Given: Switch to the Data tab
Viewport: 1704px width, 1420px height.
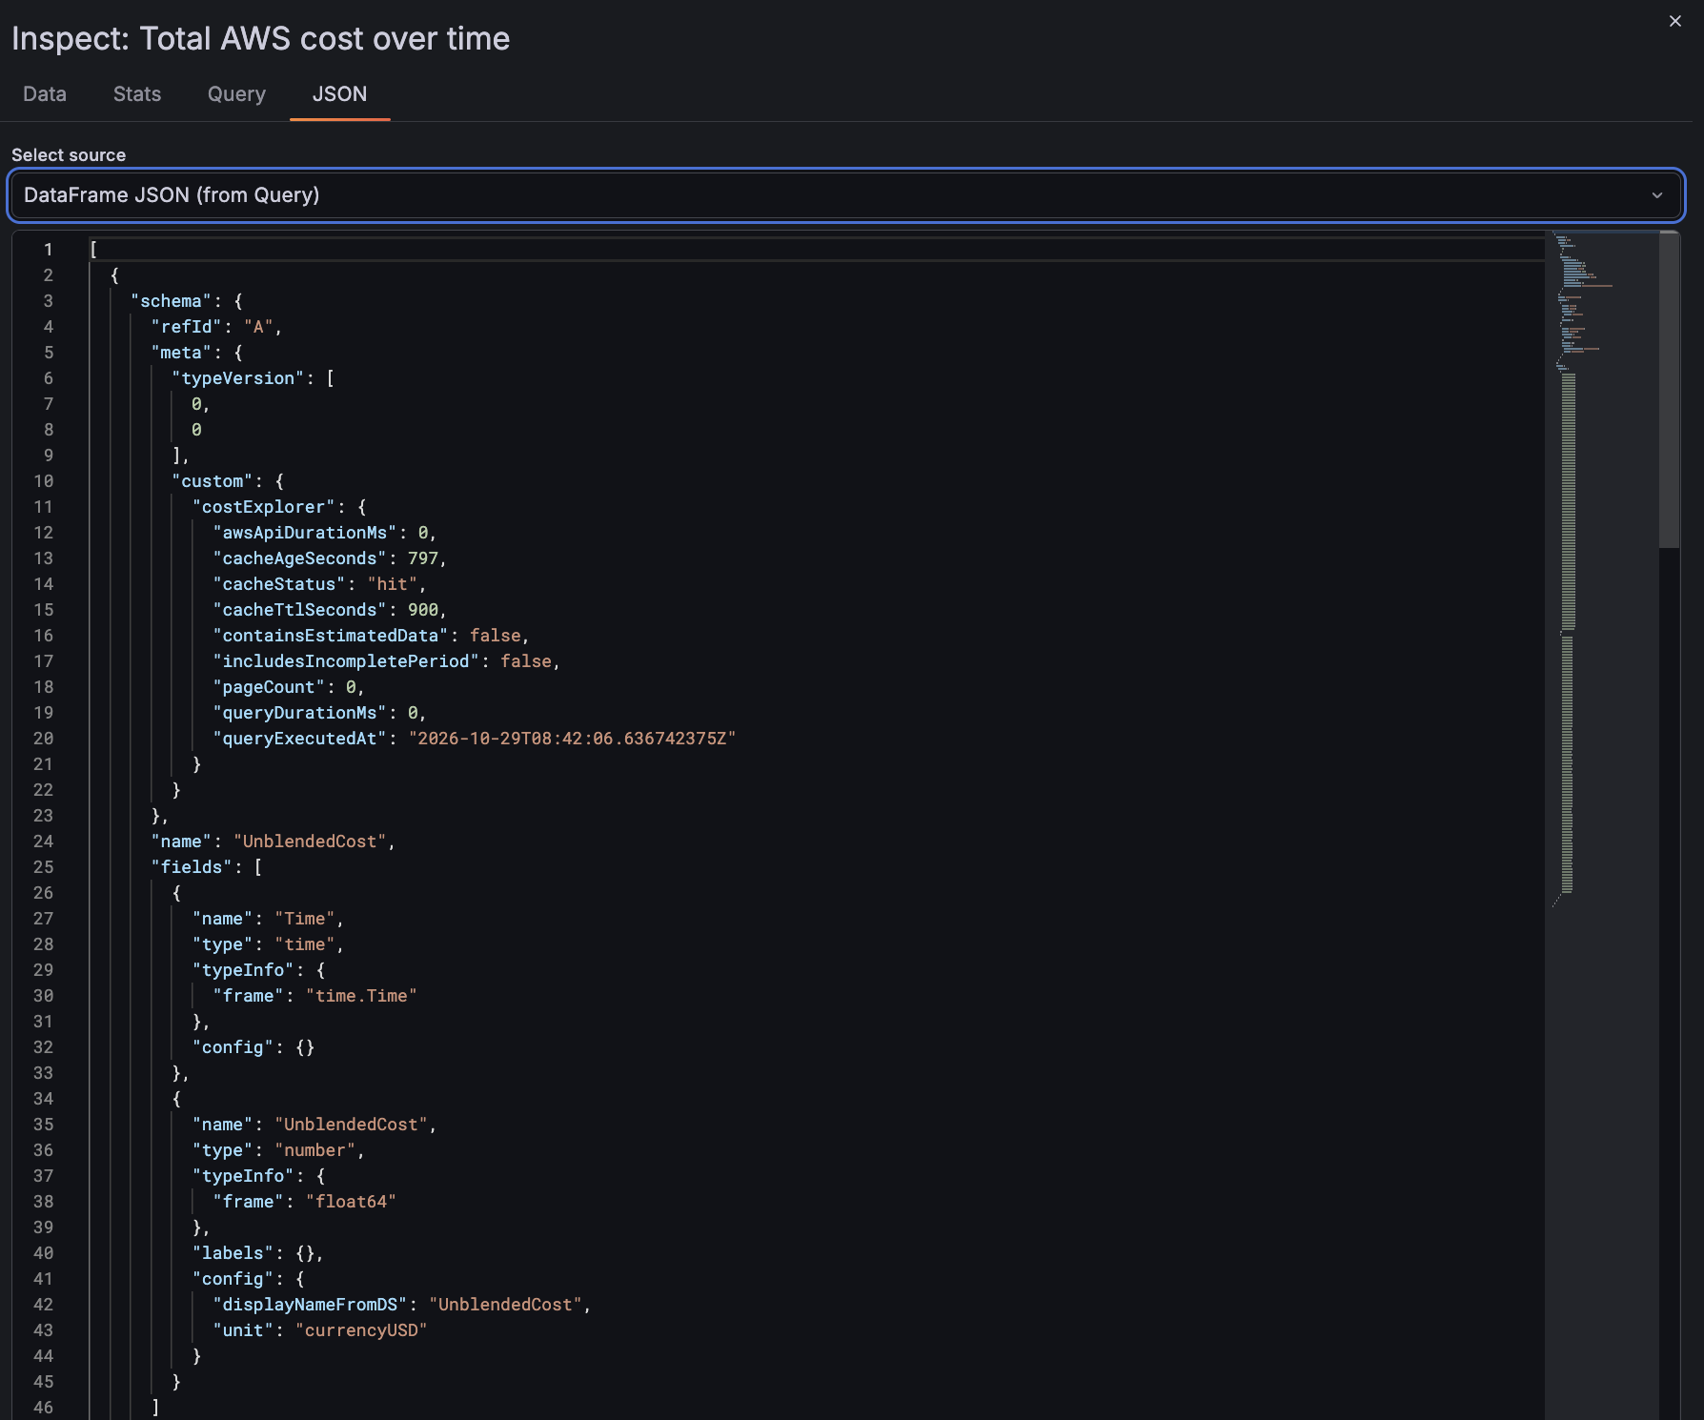Looking at the screenshot, I should tap(45, 93).
